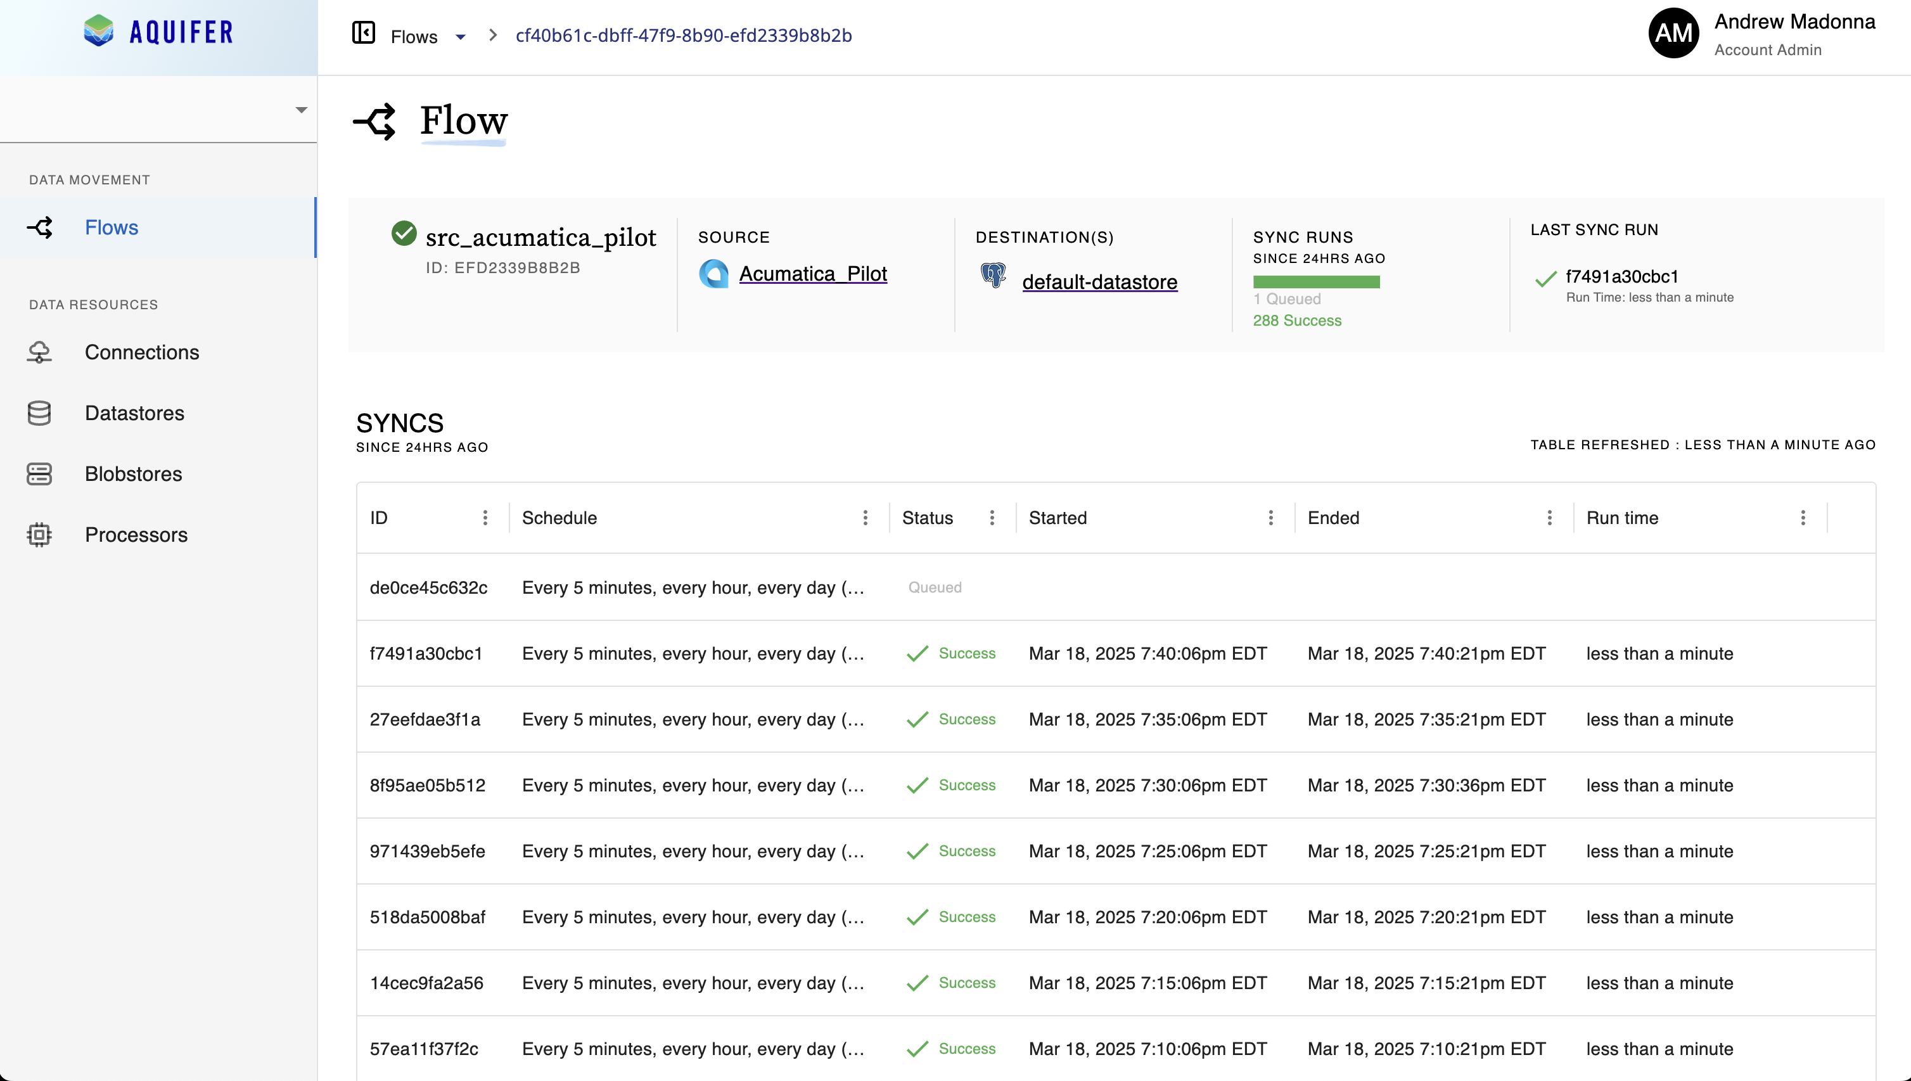Sort by the ID column header
The width and height of the screenshot is (1911, 1081).
click(379, 518)
